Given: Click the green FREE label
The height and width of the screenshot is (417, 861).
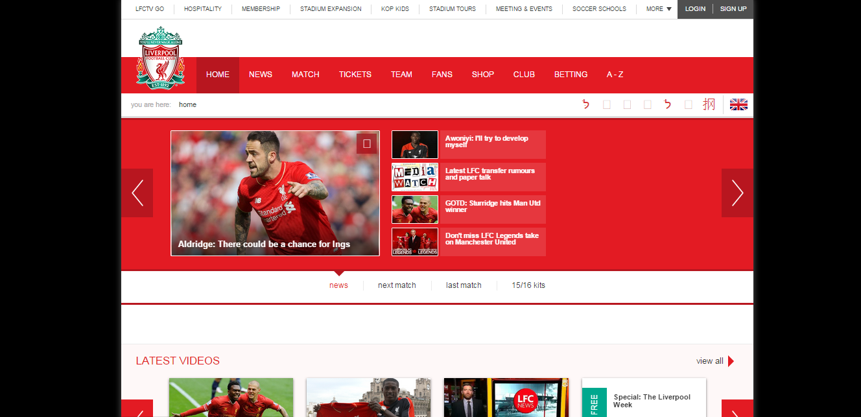Looking at the screenshot, I should click(595, 403).
